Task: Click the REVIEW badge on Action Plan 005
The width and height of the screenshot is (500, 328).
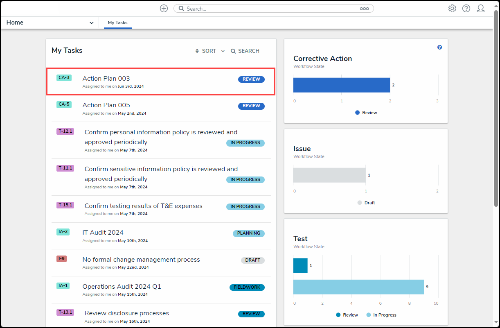Action: pos(251,106)
